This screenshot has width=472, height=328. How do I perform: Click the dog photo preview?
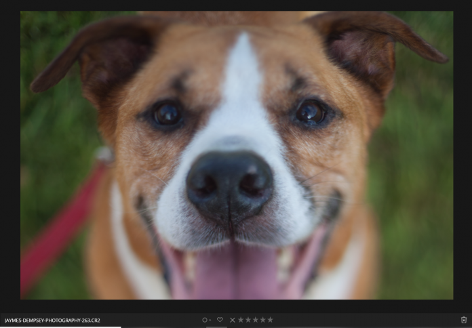pyautogui.click(x=237, y=155)
